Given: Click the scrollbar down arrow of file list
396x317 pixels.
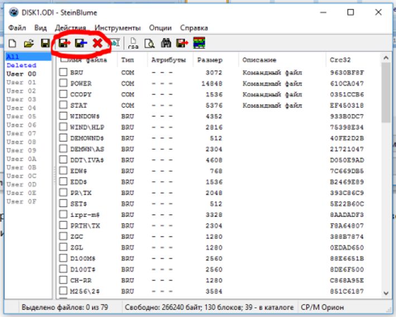Looking at the screenshot, I should [386, 293].
